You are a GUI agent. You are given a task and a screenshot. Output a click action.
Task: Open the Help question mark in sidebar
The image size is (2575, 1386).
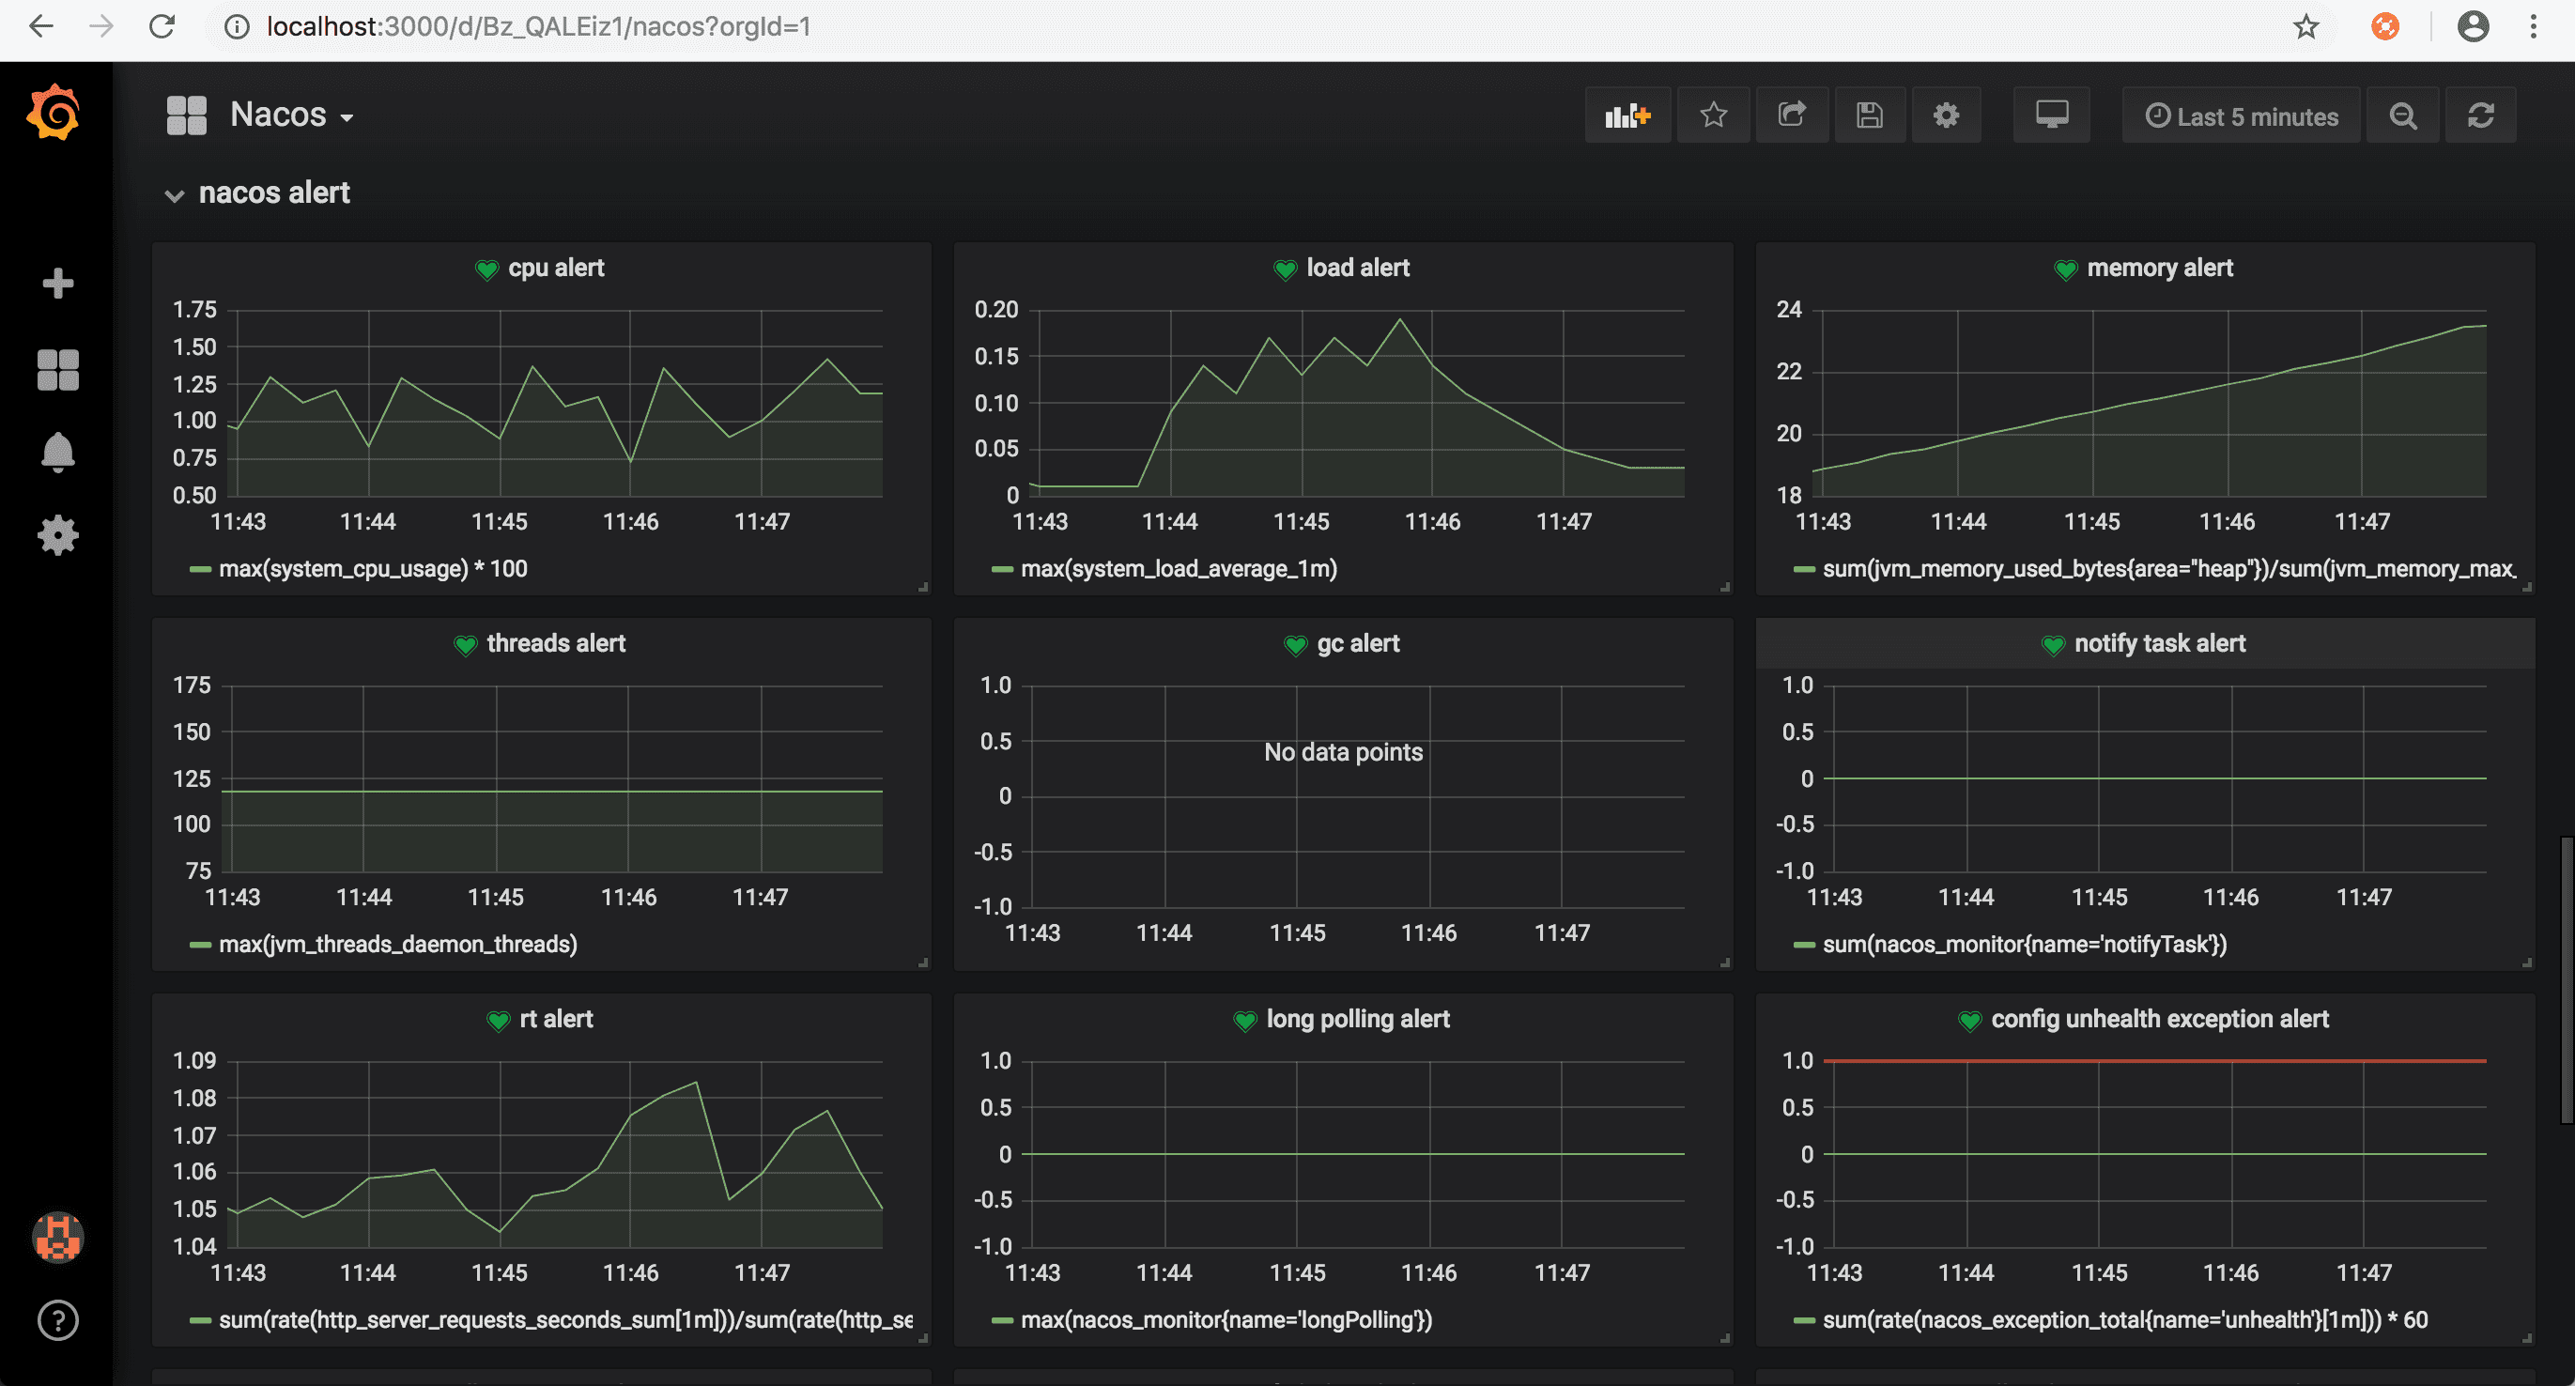58,1320
